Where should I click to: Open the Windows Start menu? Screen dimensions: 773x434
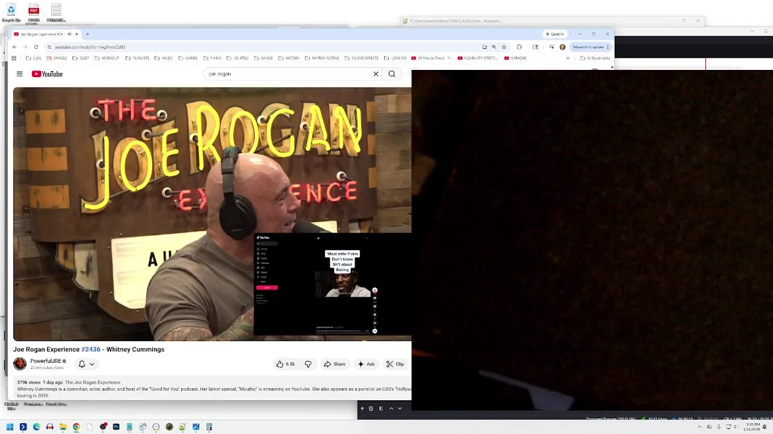click(x=10, y=427)
